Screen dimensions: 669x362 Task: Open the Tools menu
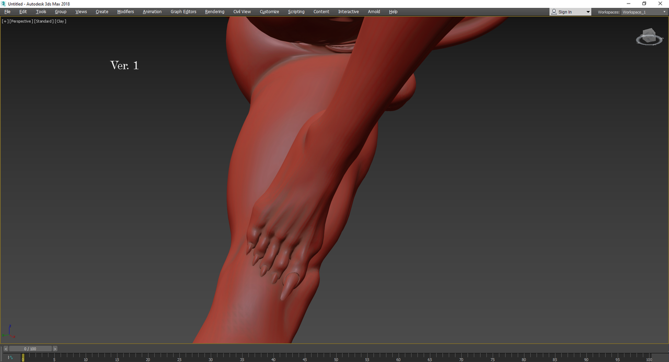(x=41, y=11)
